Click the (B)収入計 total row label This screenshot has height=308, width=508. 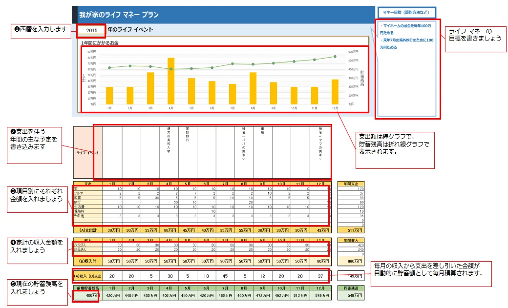[88, 261]
